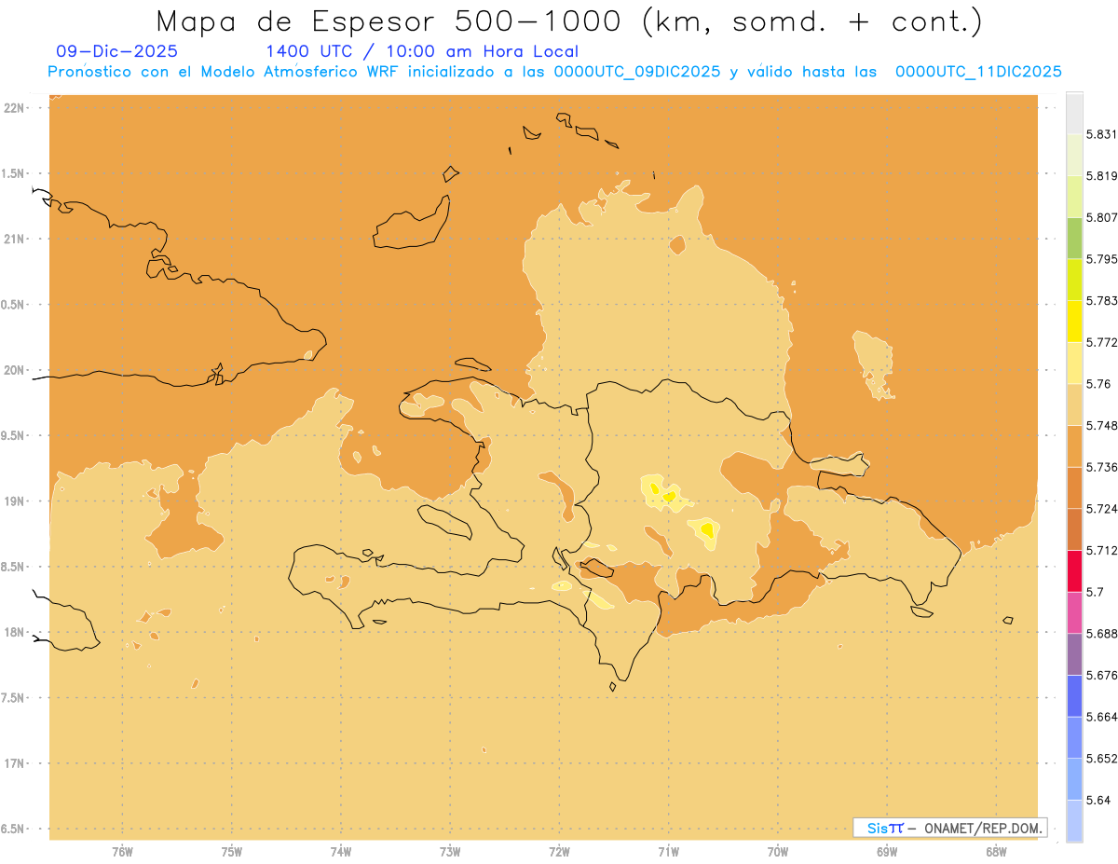This screenshot has height=864, width=1118.
Task: Select the green legend swatch between 5.795 and 5.807
Action: point(1074,238)
